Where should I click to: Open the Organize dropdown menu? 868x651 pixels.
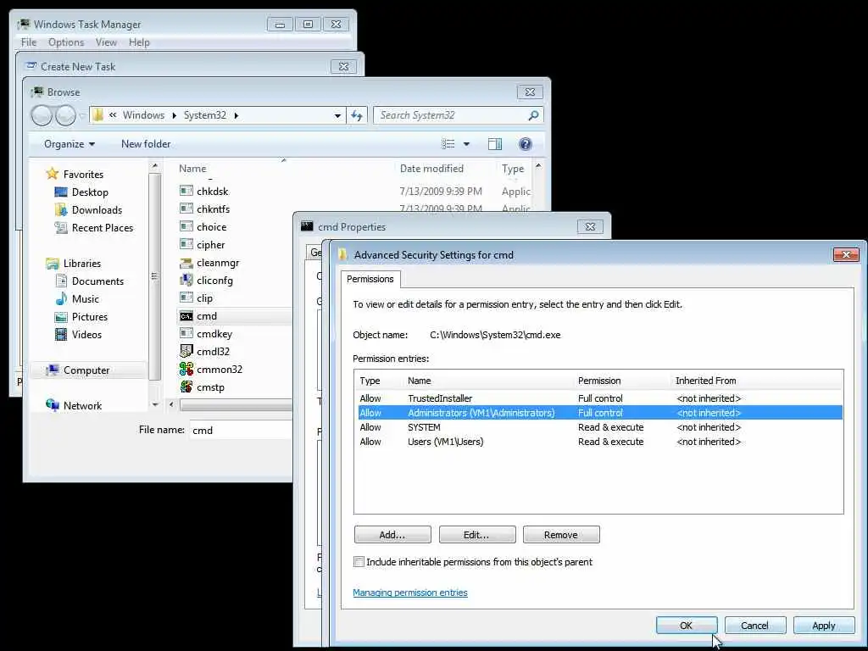click(x=70, y=144)
